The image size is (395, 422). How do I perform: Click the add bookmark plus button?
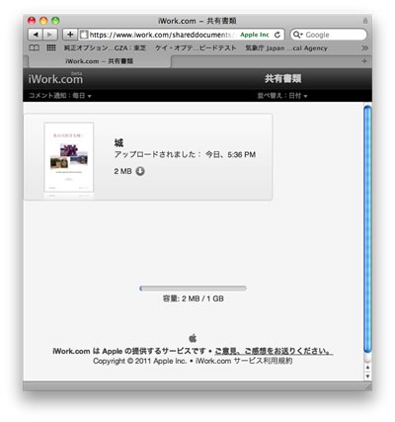[x=70, y=35]
